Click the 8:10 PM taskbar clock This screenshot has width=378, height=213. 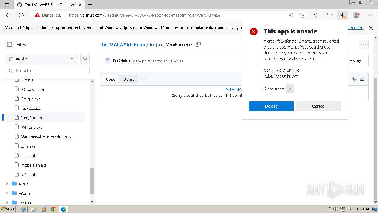(x=363, y=209)
